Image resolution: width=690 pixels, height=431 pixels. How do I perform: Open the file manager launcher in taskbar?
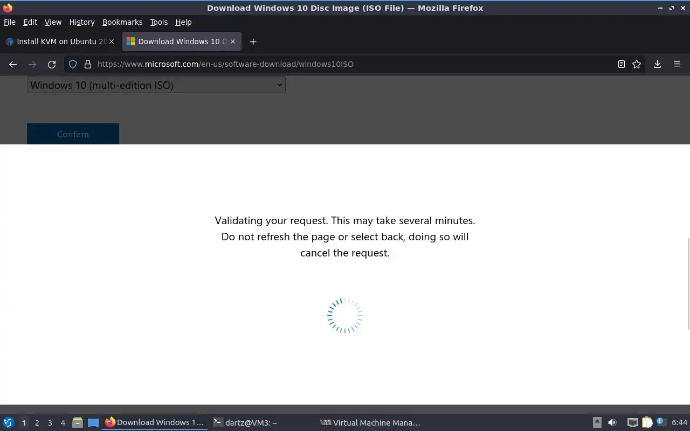77,423
